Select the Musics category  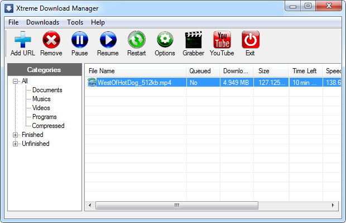(x=41, y=99)
